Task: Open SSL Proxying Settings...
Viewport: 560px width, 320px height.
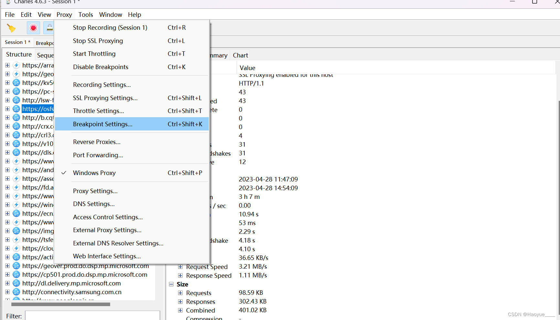Action: point(132,98)
